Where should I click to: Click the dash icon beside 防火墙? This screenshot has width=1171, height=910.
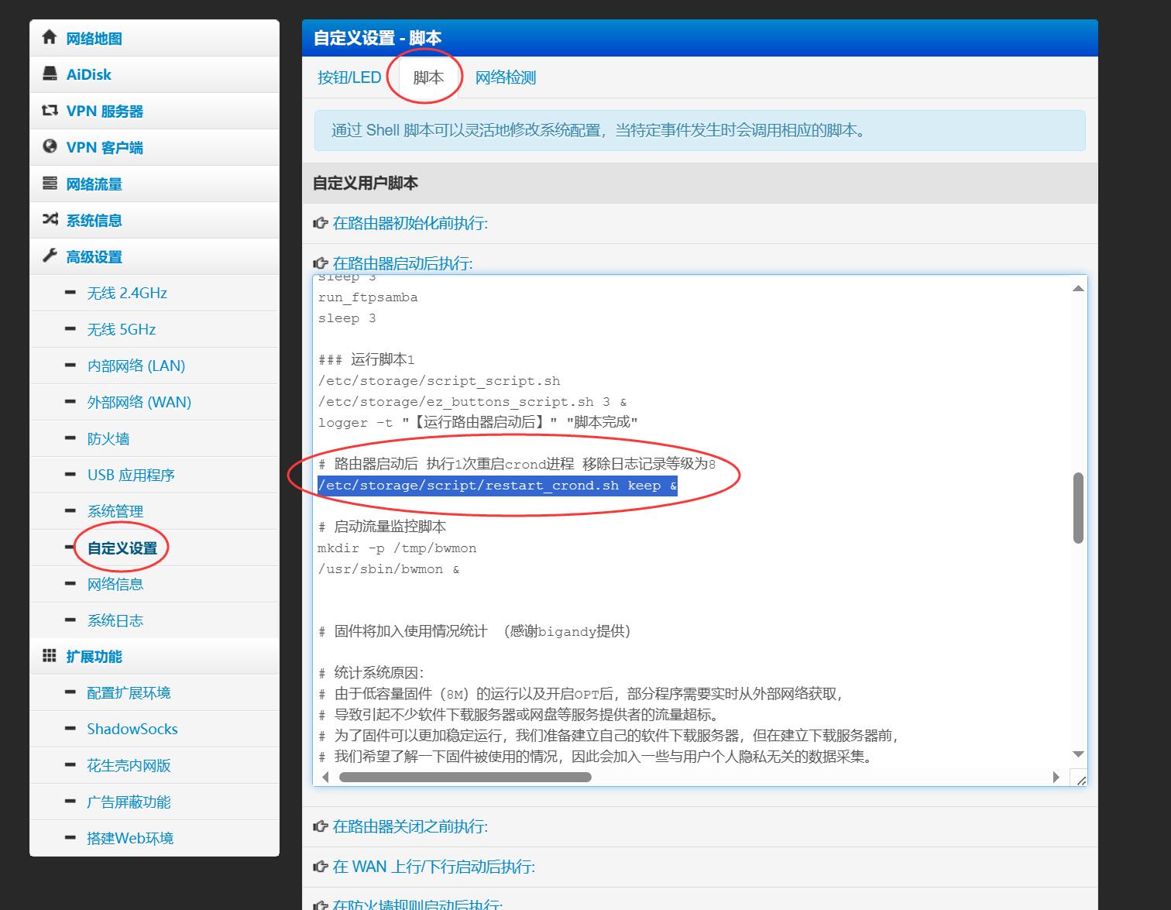(x=70, y=438)
